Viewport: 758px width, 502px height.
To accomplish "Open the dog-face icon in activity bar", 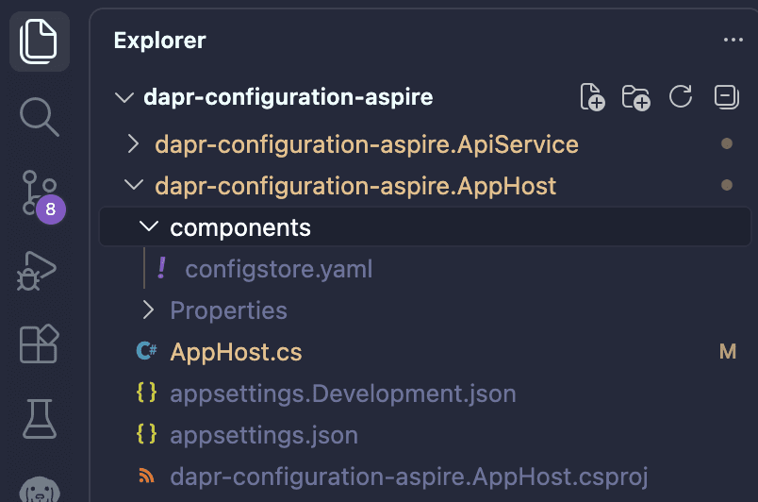I will coord(40,490).
